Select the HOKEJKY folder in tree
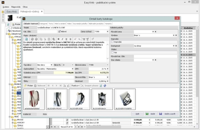 pyautogui.click(x=21, y=123)
